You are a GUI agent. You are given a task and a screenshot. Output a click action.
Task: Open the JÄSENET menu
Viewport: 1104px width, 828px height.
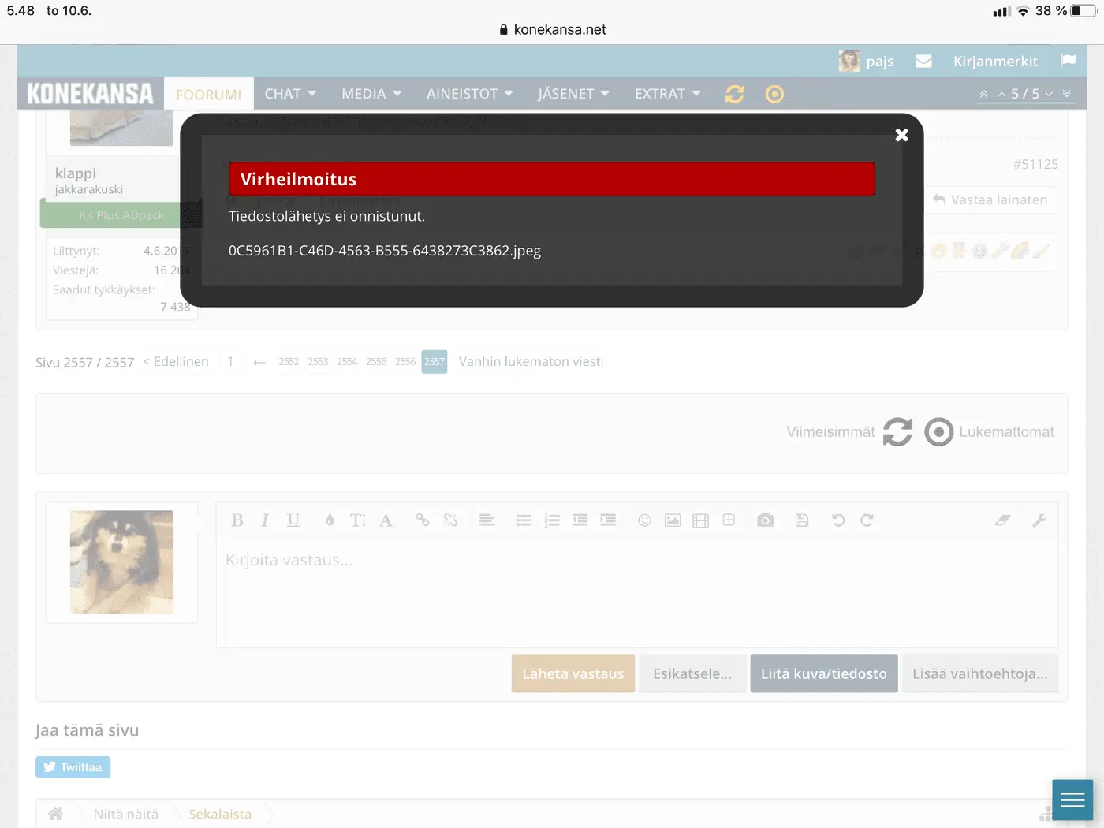(x=573, y=94)
